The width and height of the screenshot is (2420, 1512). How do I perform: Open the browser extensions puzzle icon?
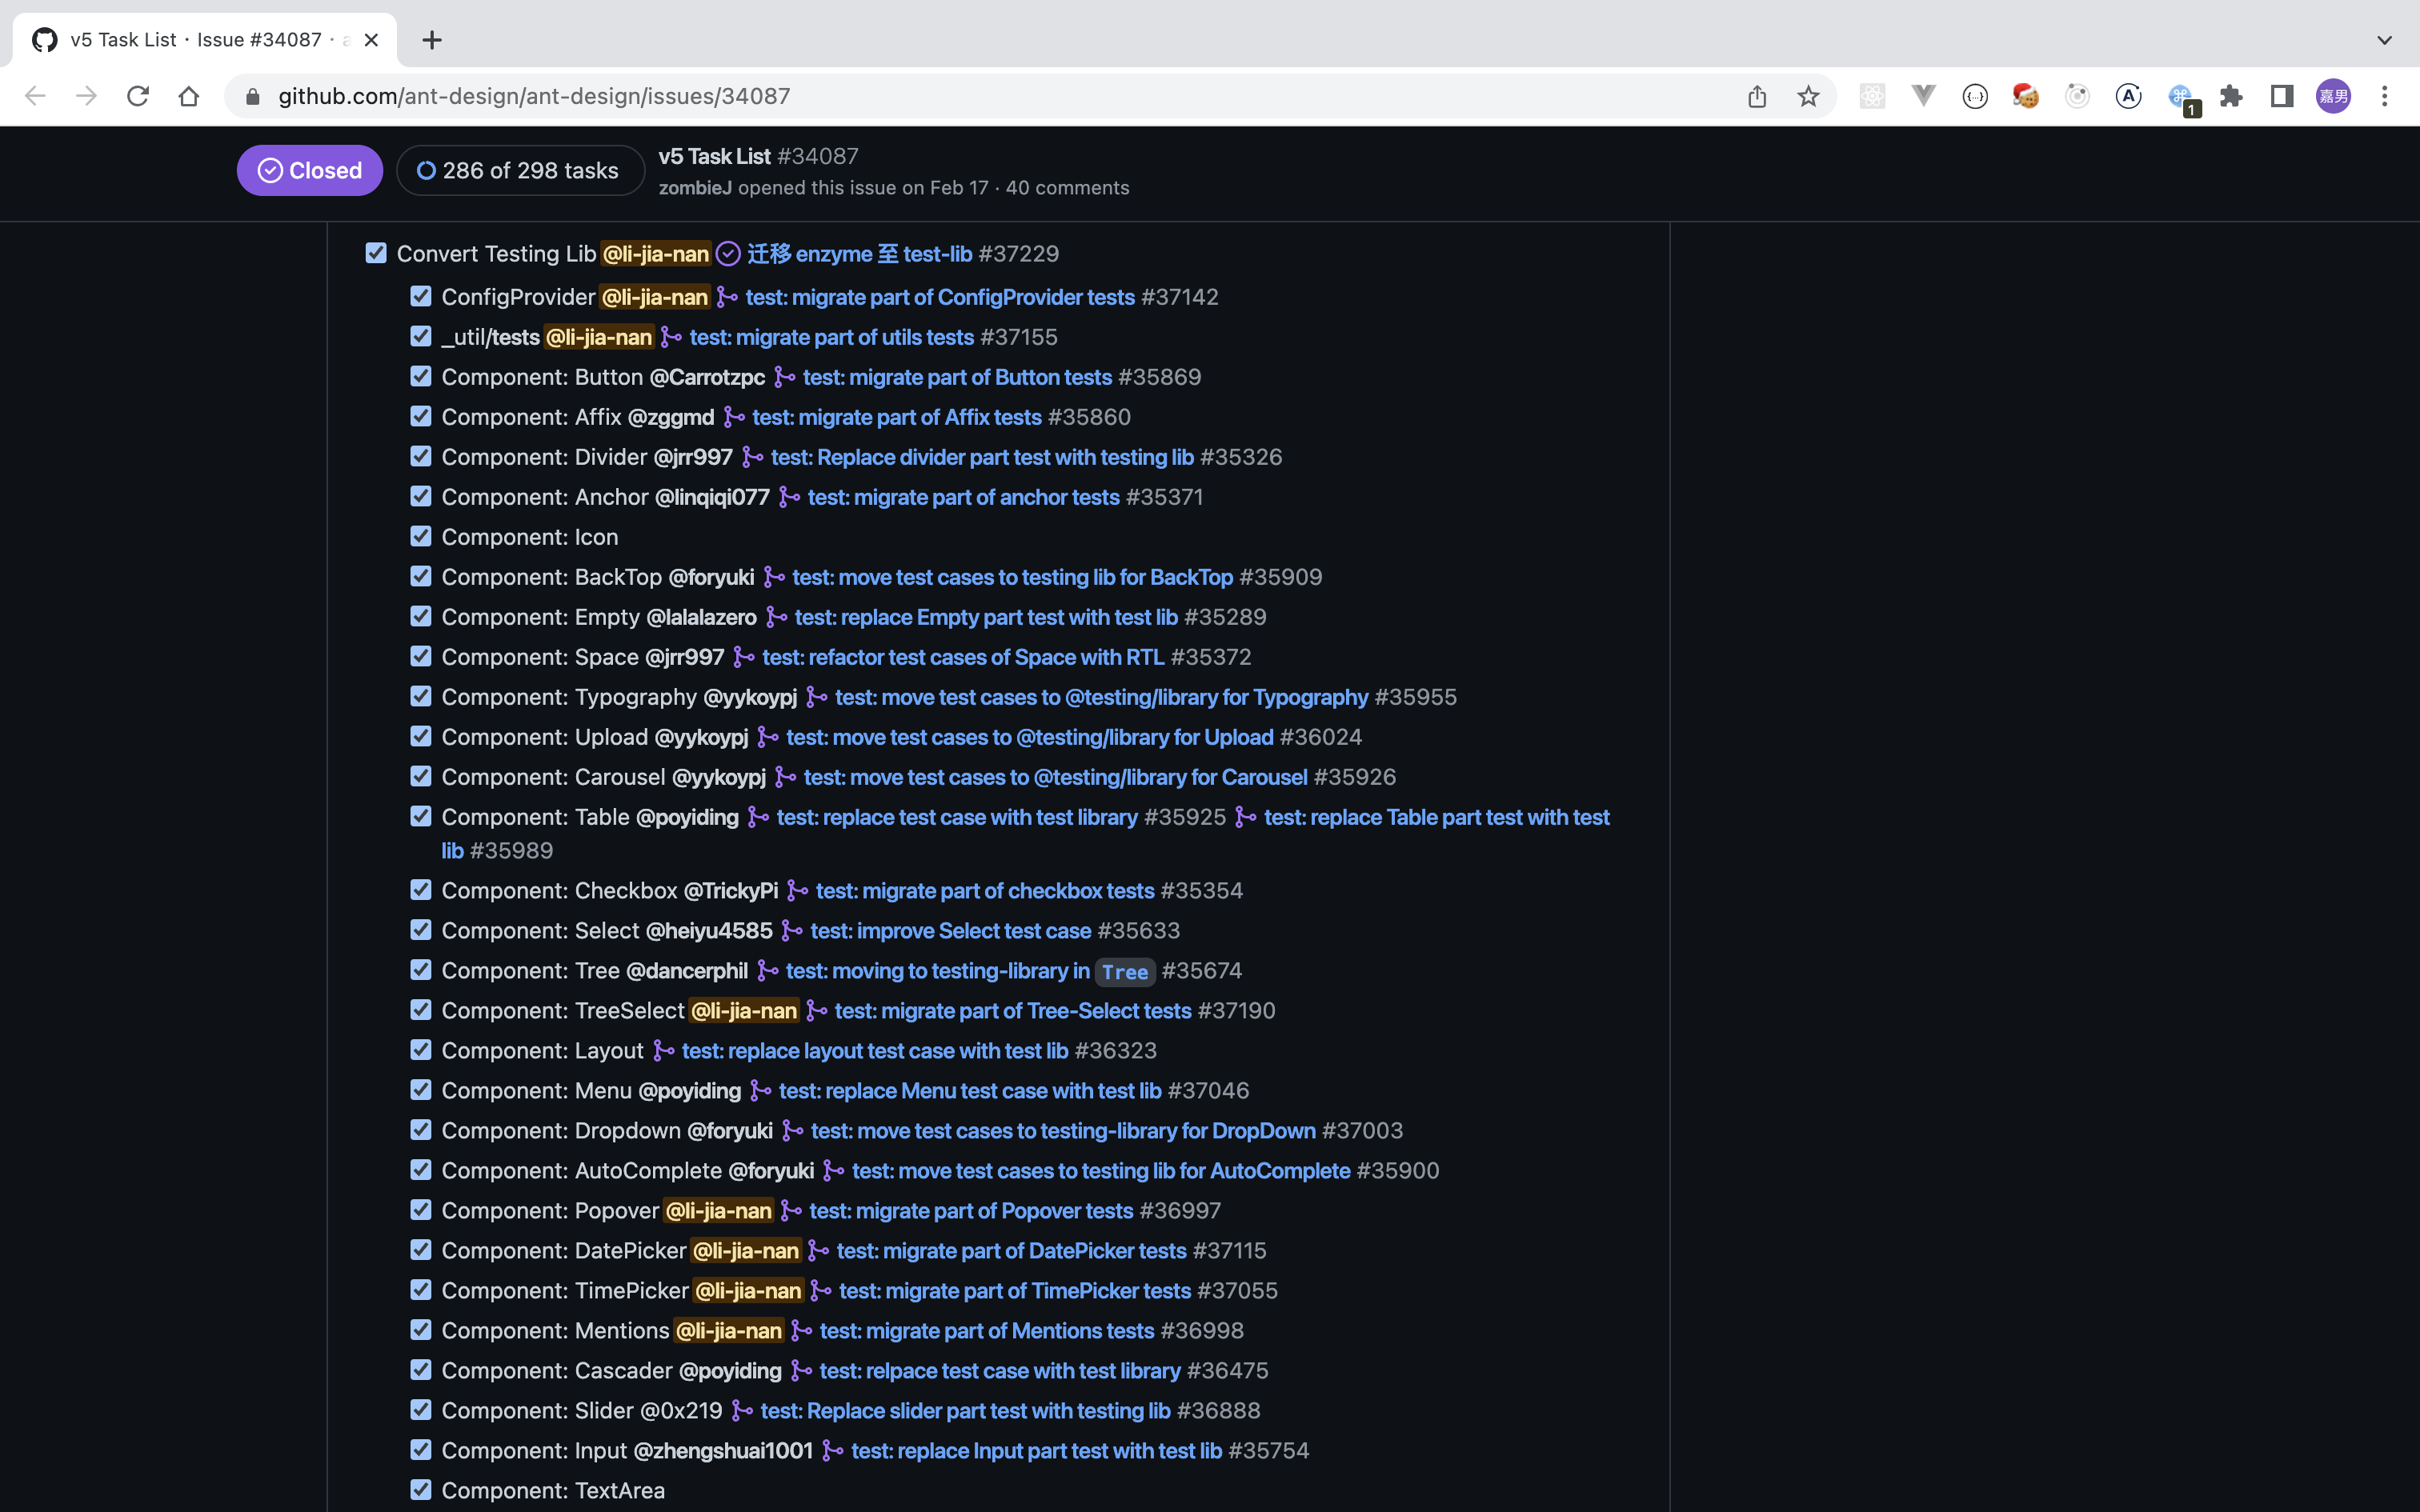(x=2231, y=96)
